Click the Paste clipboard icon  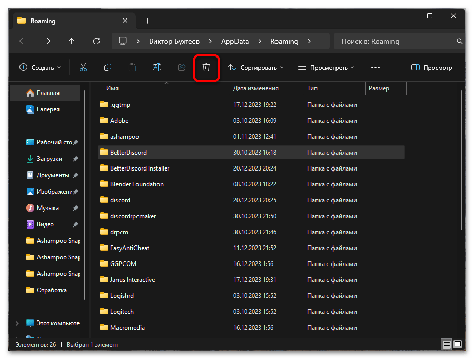[x=132, y=67]
